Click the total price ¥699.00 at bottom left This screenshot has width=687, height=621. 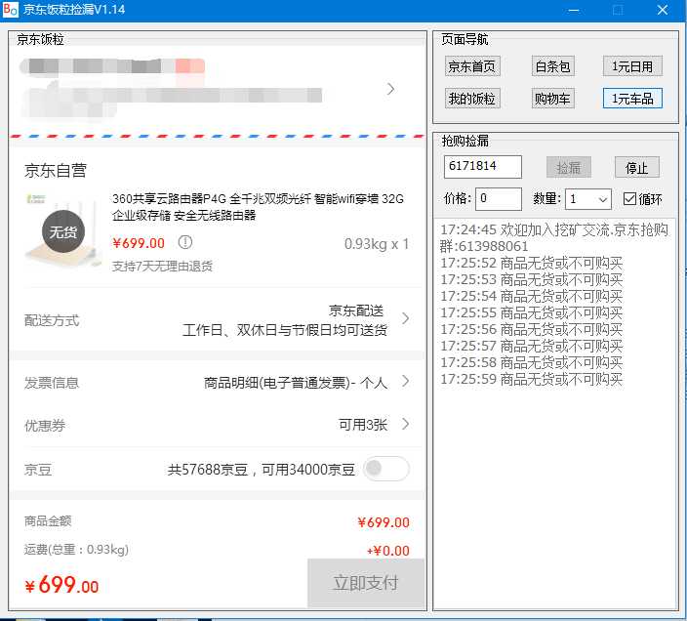click(61, 585)
